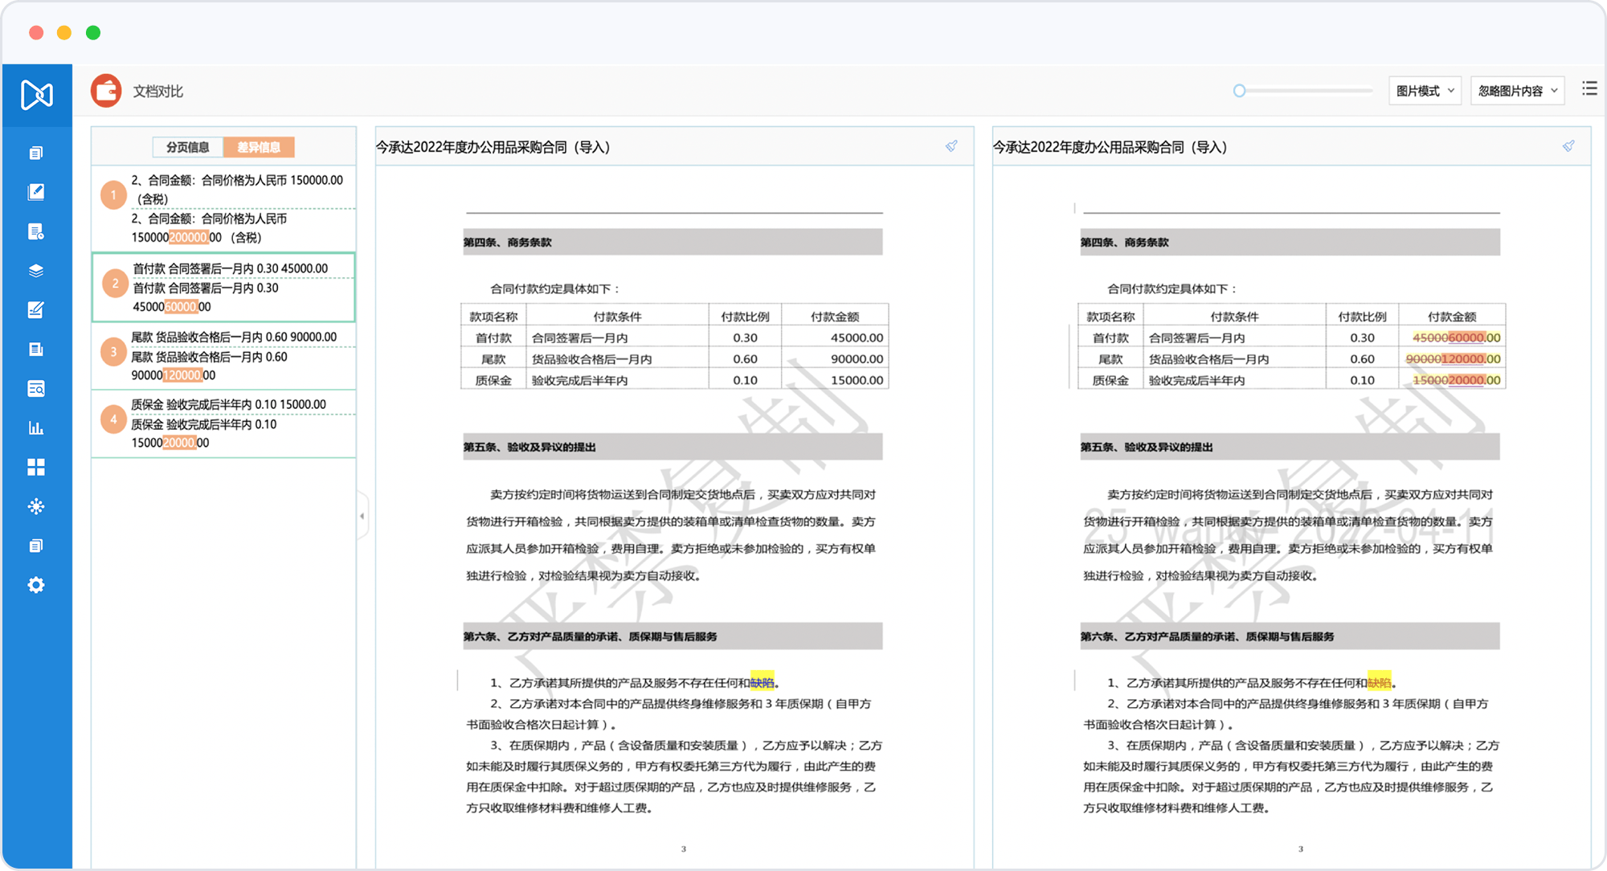
Task: Click the 付款比例 column header in the left table
Action: pos(745,317)
